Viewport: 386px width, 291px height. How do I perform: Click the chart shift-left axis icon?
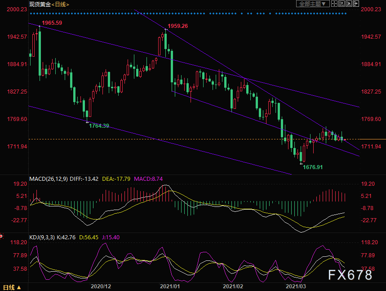point(342,4)
